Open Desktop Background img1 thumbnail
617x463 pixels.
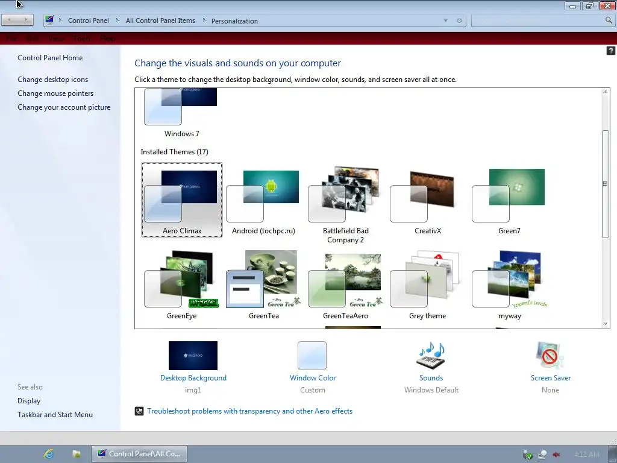[193, 356]
